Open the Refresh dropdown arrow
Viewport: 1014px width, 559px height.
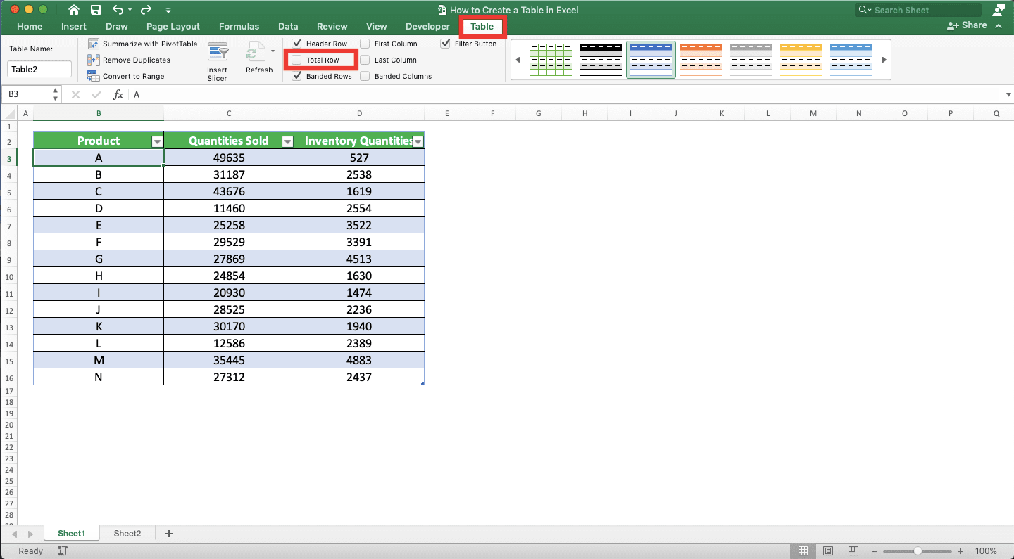(273, 51)
